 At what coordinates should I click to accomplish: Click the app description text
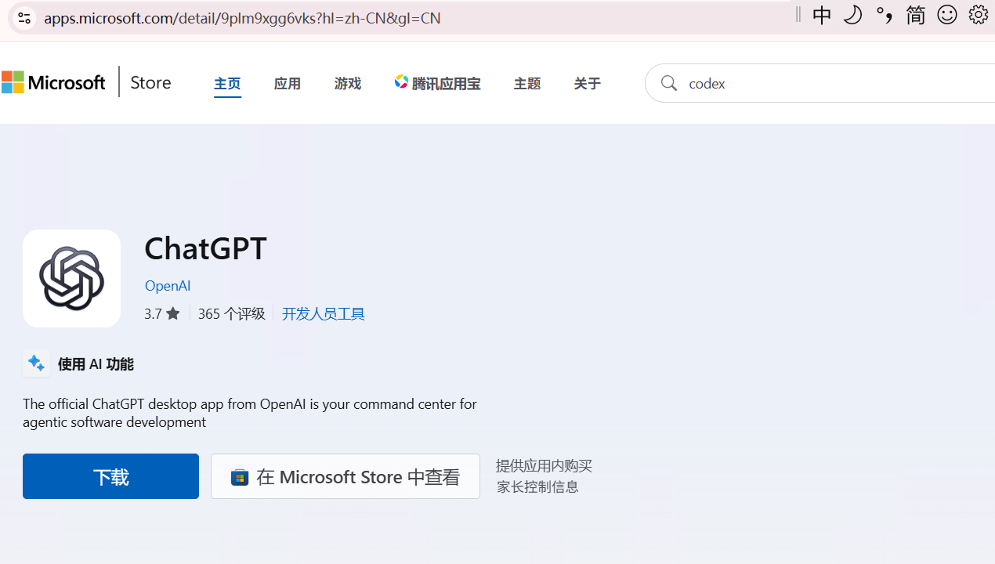[x=249, y=413]
